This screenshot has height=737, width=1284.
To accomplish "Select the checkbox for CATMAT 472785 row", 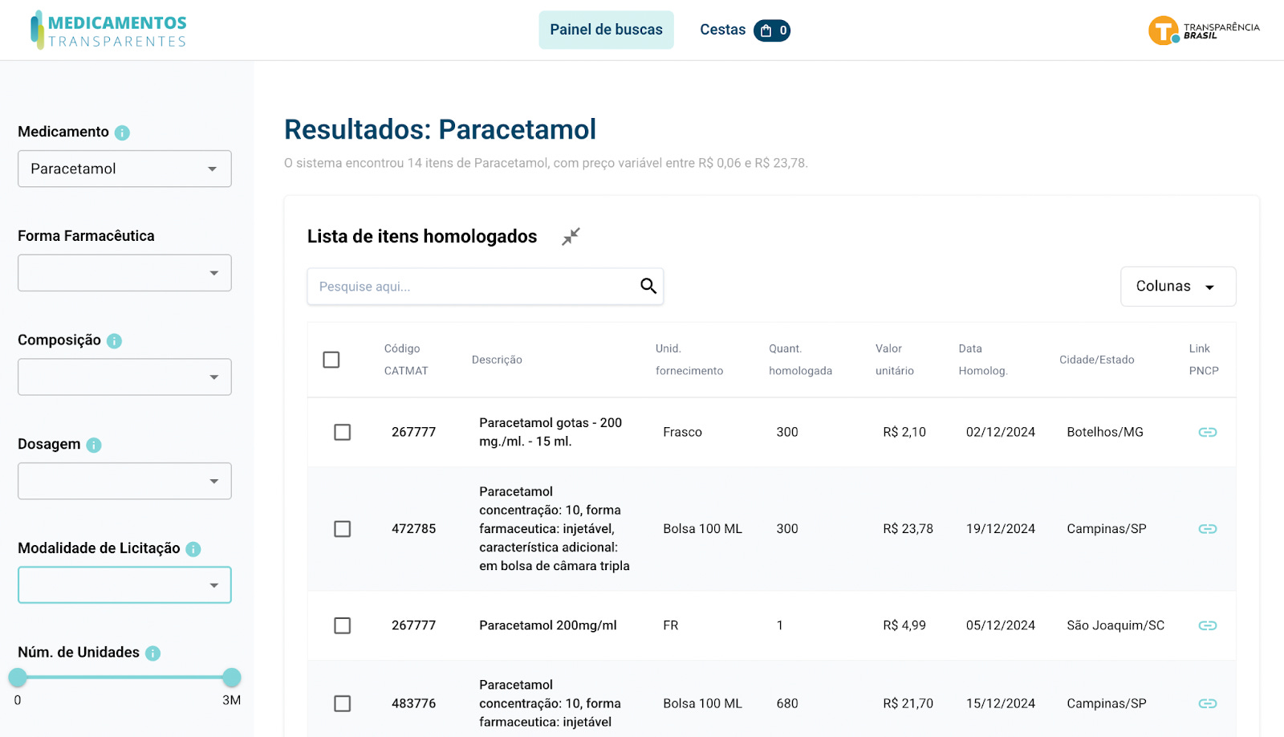I will point(343,529).
